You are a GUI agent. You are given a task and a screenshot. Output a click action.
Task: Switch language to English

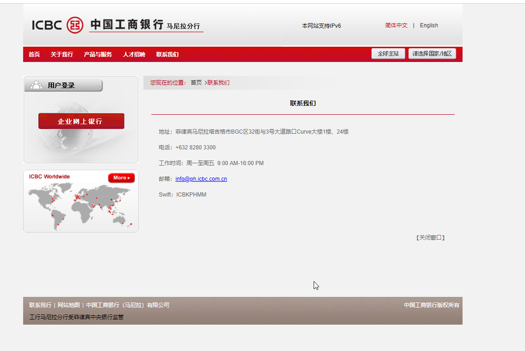click(429, 25)
